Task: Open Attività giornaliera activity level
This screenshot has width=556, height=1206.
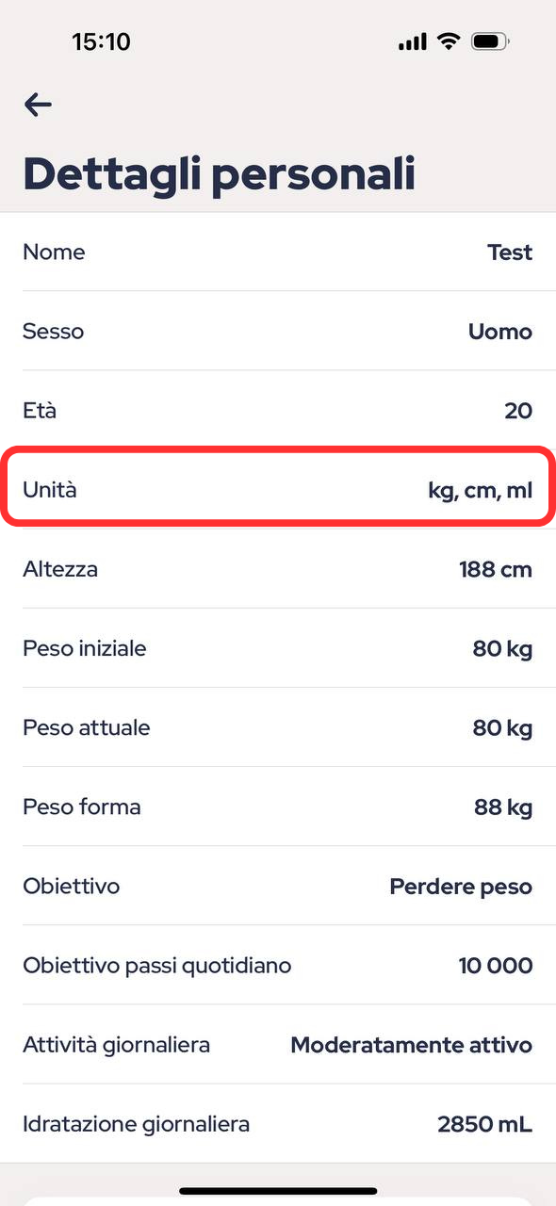Action: (278, 1044)
